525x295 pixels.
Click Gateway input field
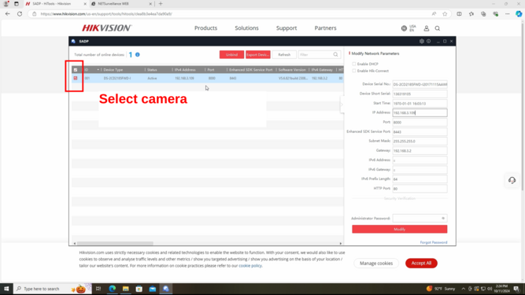point(420,151)
